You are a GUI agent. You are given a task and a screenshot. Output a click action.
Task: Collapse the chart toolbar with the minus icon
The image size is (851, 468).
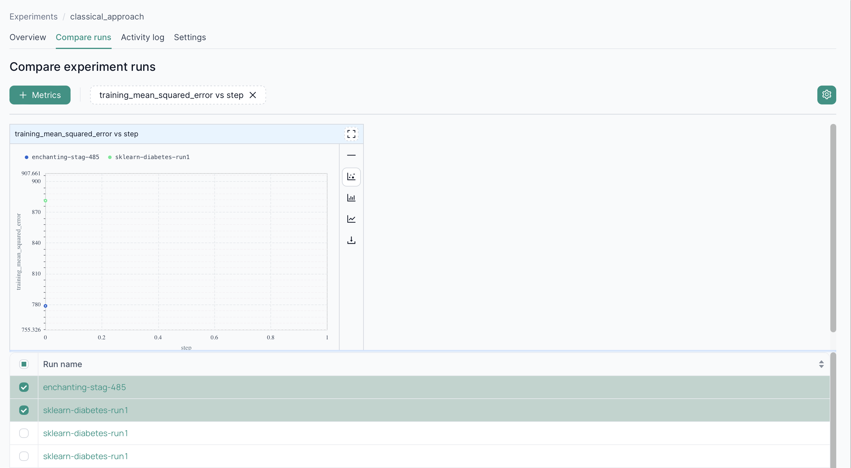point(351,155)
